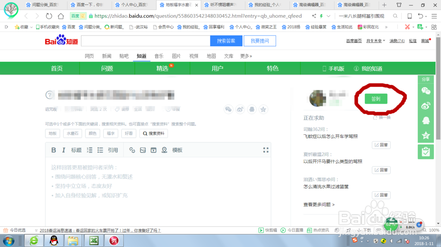Insert a 模板 template in editor
The width and height of the screenshot is (441, 247).
coord(177,150)
